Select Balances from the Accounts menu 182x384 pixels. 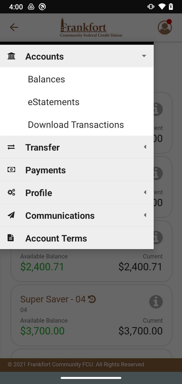pyautogui.click(x=47, y=79)
